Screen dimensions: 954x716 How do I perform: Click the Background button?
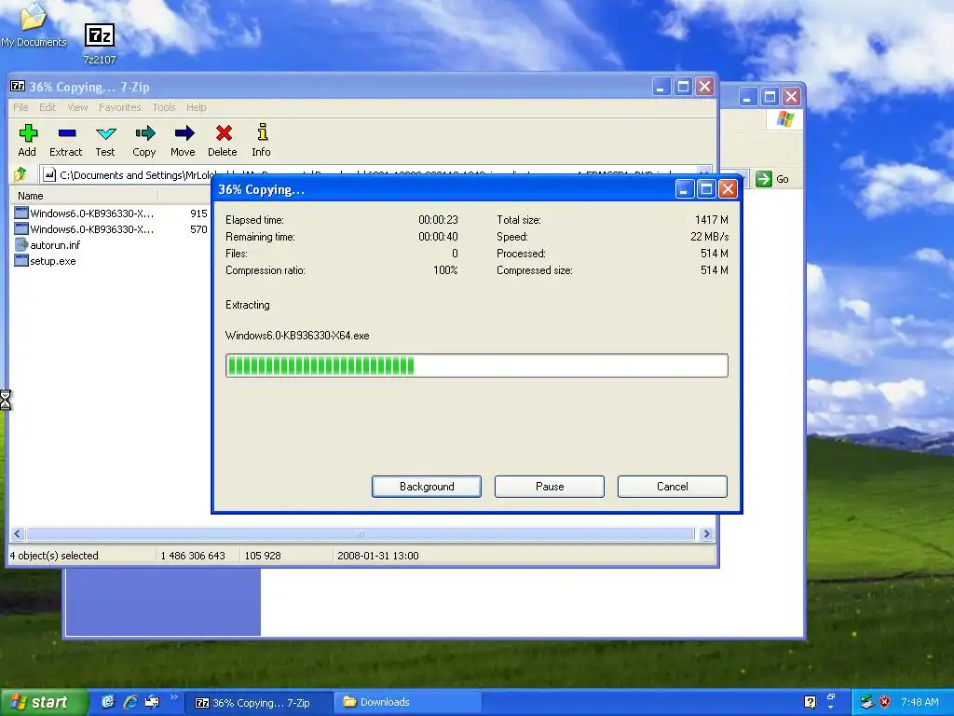pos(427,487)
